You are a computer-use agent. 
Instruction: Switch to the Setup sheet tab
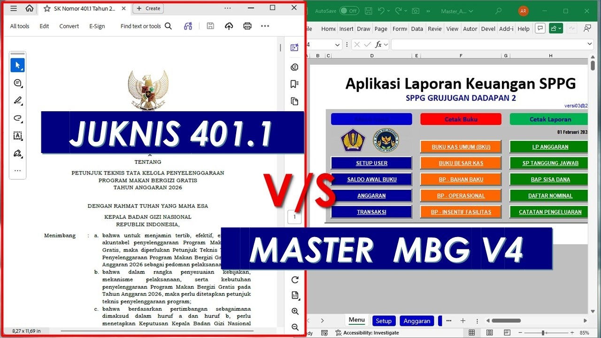tap(384, 321)
